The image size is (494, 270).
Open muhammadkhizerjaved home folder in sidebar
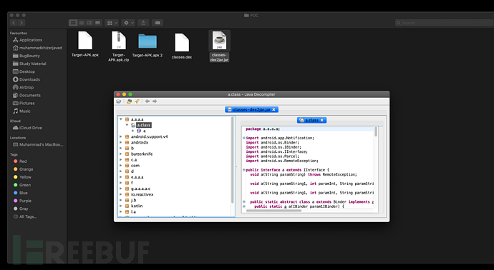coord(37,48)
